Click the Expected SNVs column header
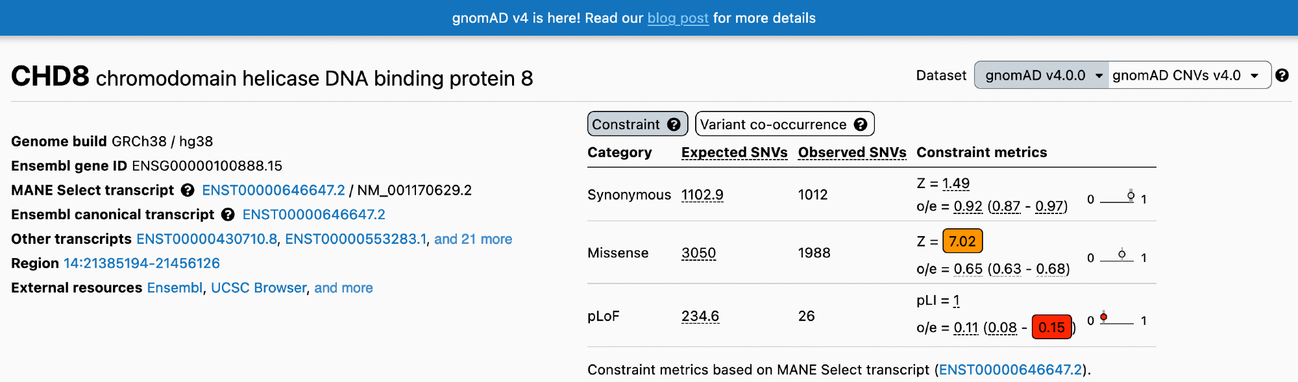 tap(734, 152)
